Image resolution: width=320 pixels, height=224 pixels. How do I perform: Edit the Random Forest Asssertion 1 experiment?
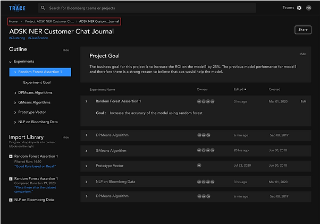pos(304,101)
